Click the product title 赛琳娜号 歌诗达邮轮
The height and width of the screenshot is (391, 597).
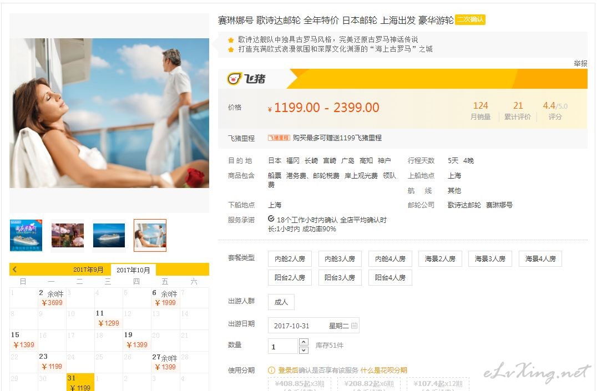click(x=336, y=20)
